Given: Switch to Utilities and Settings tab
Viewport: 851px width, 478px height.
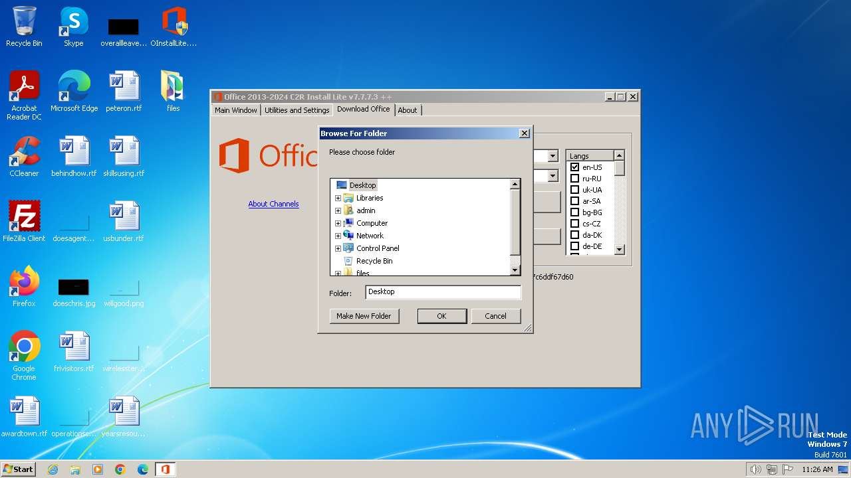Looking at the screenshot, I should [x=297, y=110].
